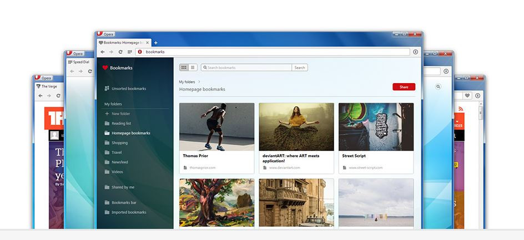Open Unsorted bookmarks in sidebar
Image resolution: width=524 pixels, height=240 pixels.
coord(128,88)
